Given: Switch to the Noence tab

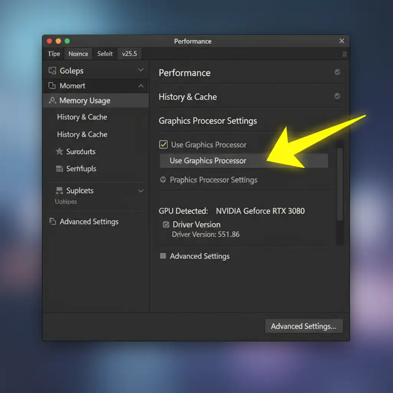Looking at the screenshot, I should (x=78, y=54).
